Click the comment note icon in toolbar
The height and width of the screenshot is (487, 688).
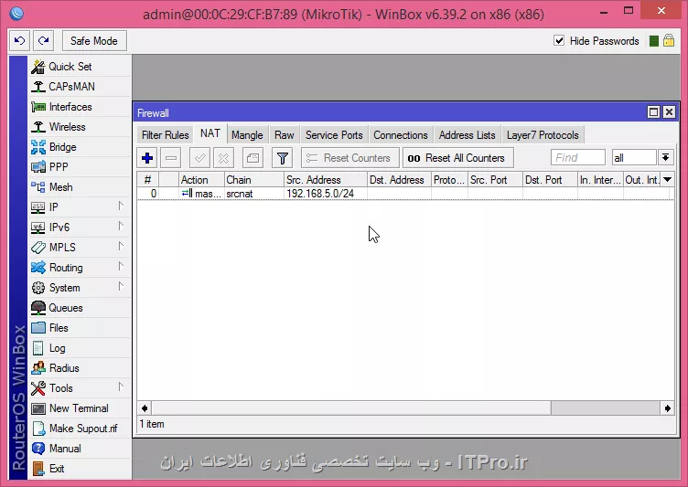coord(253,158)
